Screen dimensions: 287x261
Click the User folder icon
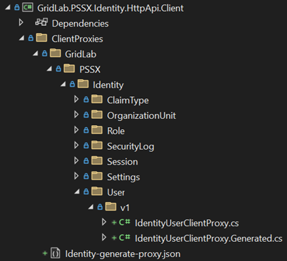[x=97, y=191]
